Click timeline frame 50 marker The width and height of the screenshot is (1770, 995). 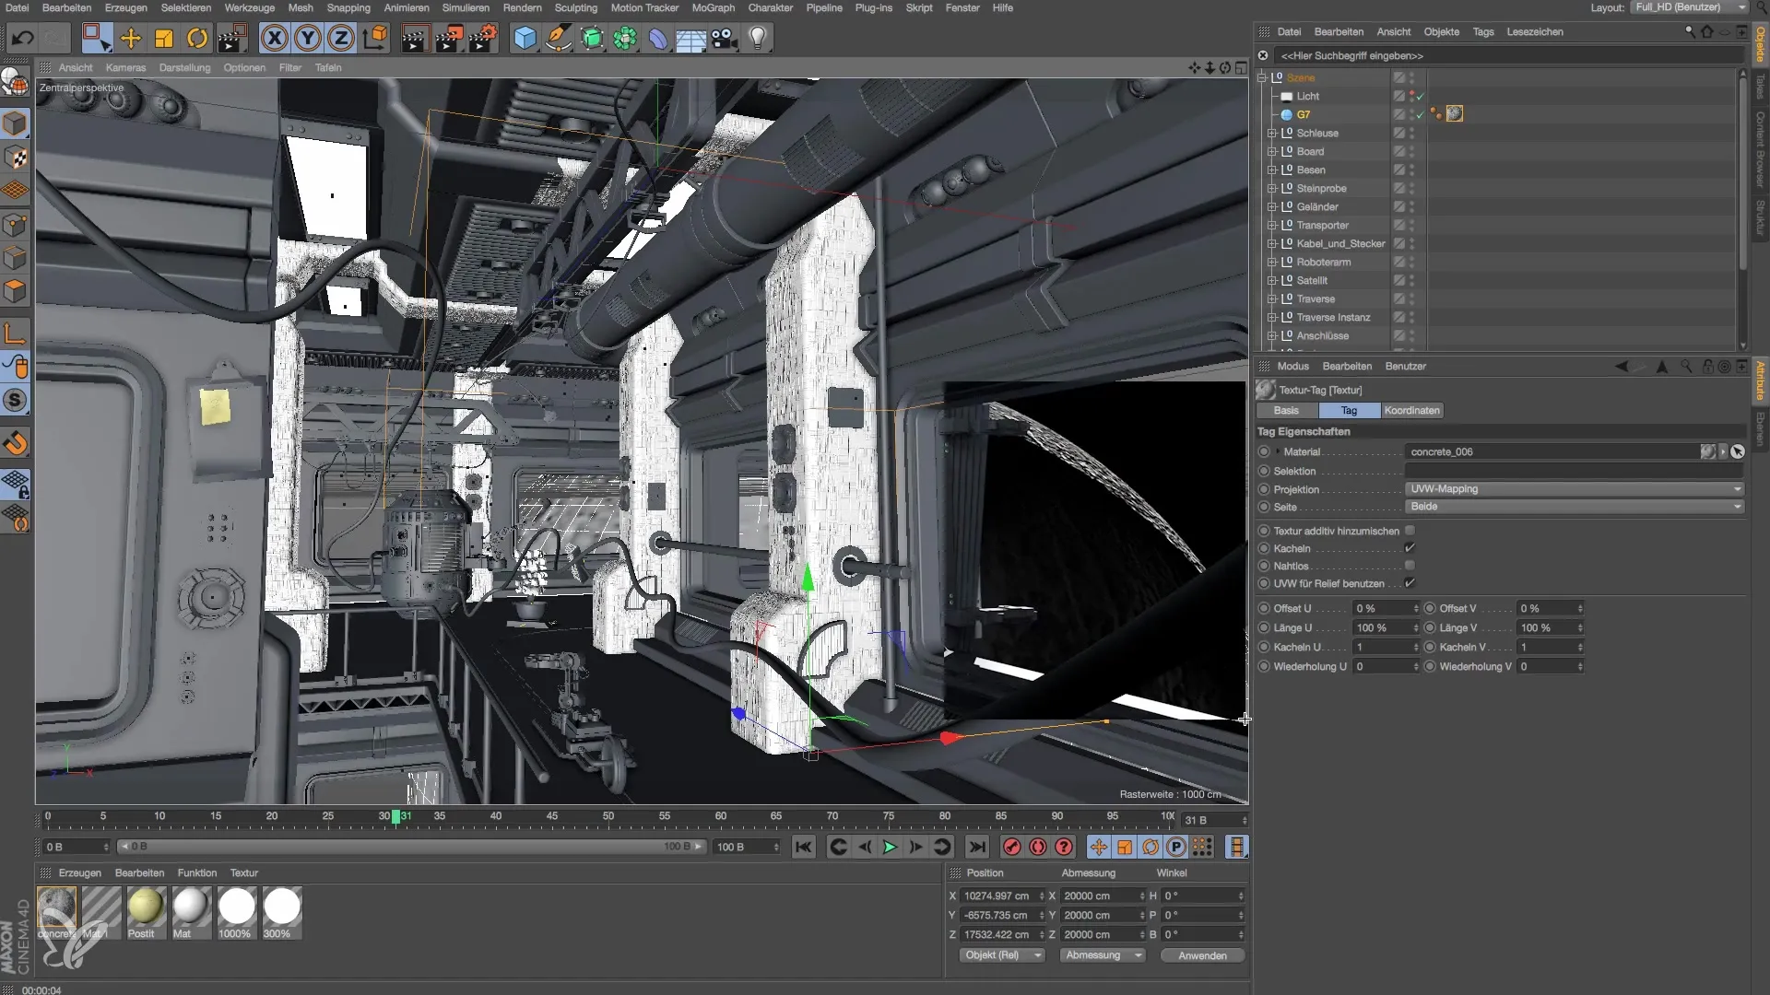pos(608,816)
